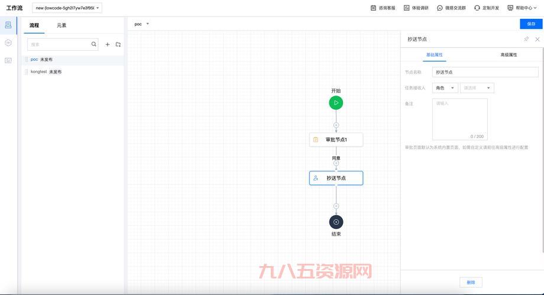Click the 同意 edge label
The image size is (544, 295).
pos(336,158)
